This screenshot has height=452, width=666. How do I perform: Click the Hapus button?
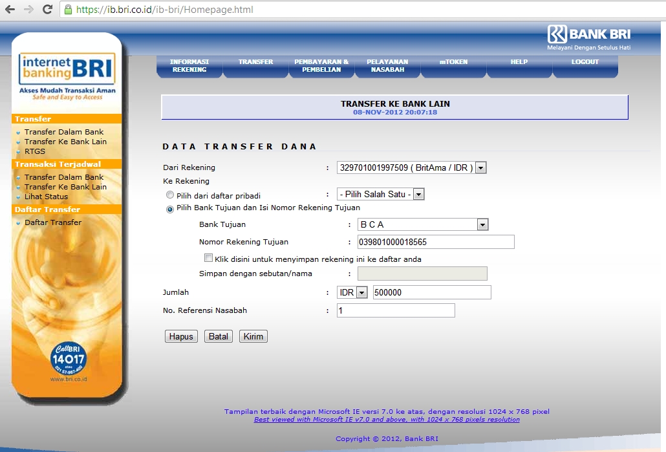point(181,336)
